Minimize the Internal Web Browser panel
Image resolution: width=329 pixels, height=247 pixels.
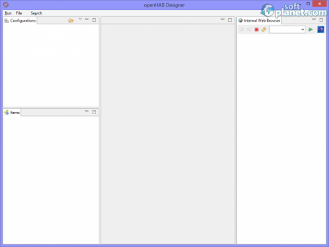[314, 19]
